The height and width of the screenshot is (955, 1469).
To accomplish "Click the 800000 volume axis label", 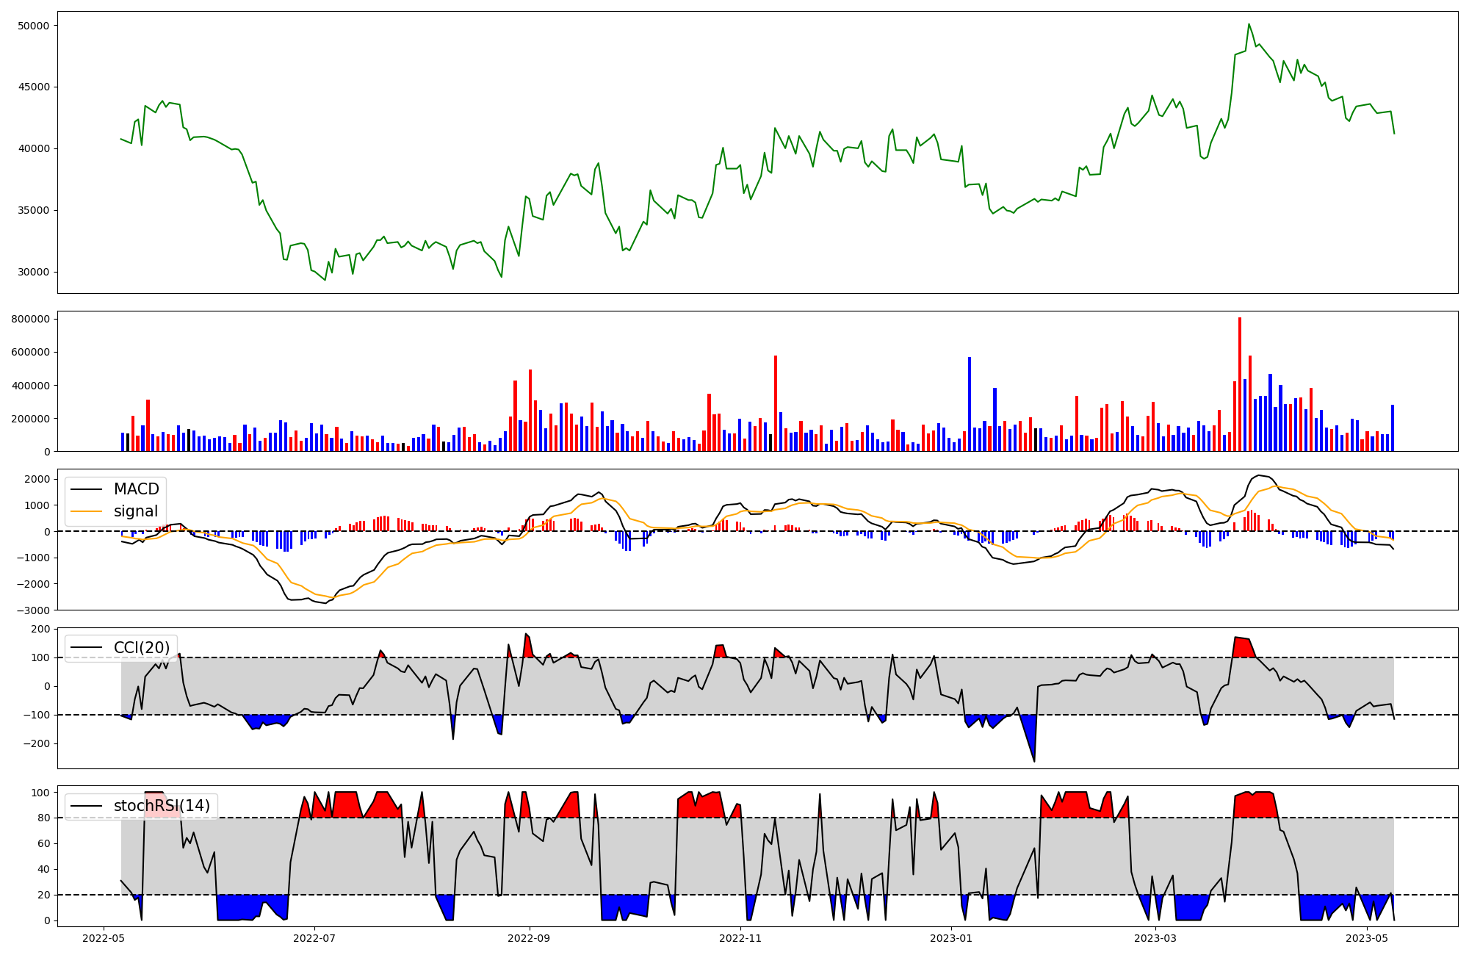I will pyautogui.click(x=30, y=319).
